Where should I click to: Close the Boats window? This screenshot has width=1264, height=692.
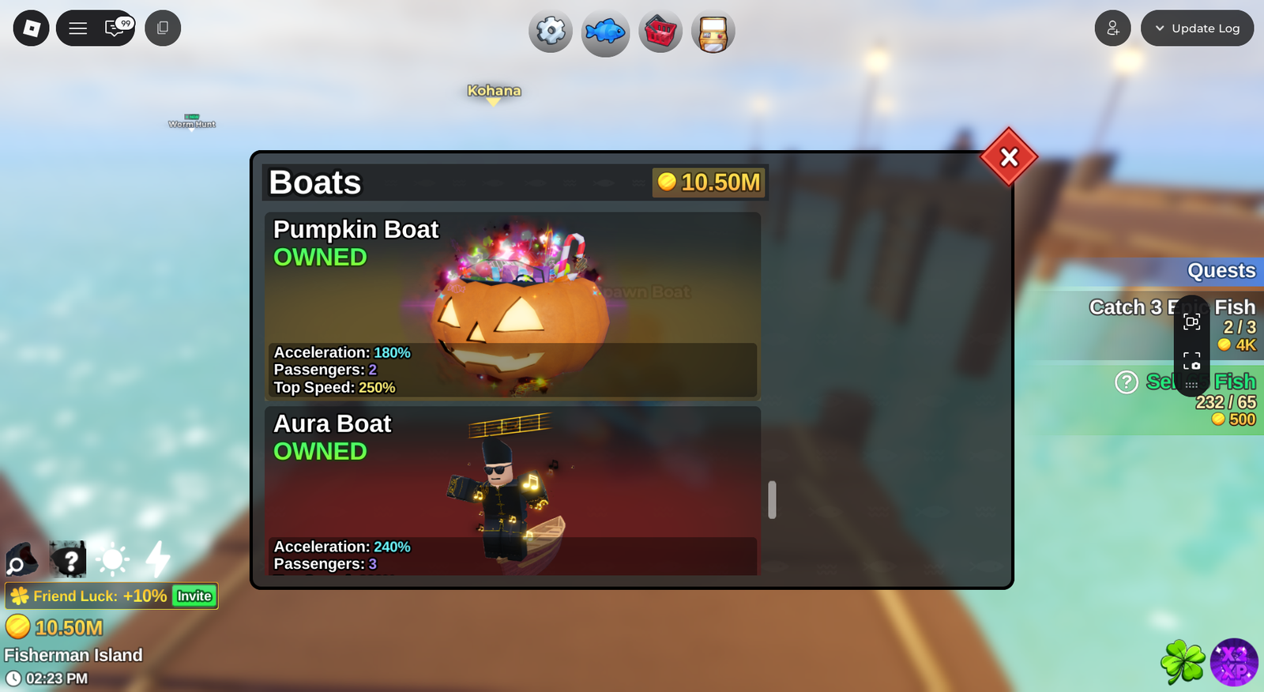pyautogui.click(x=1009, y=157)
